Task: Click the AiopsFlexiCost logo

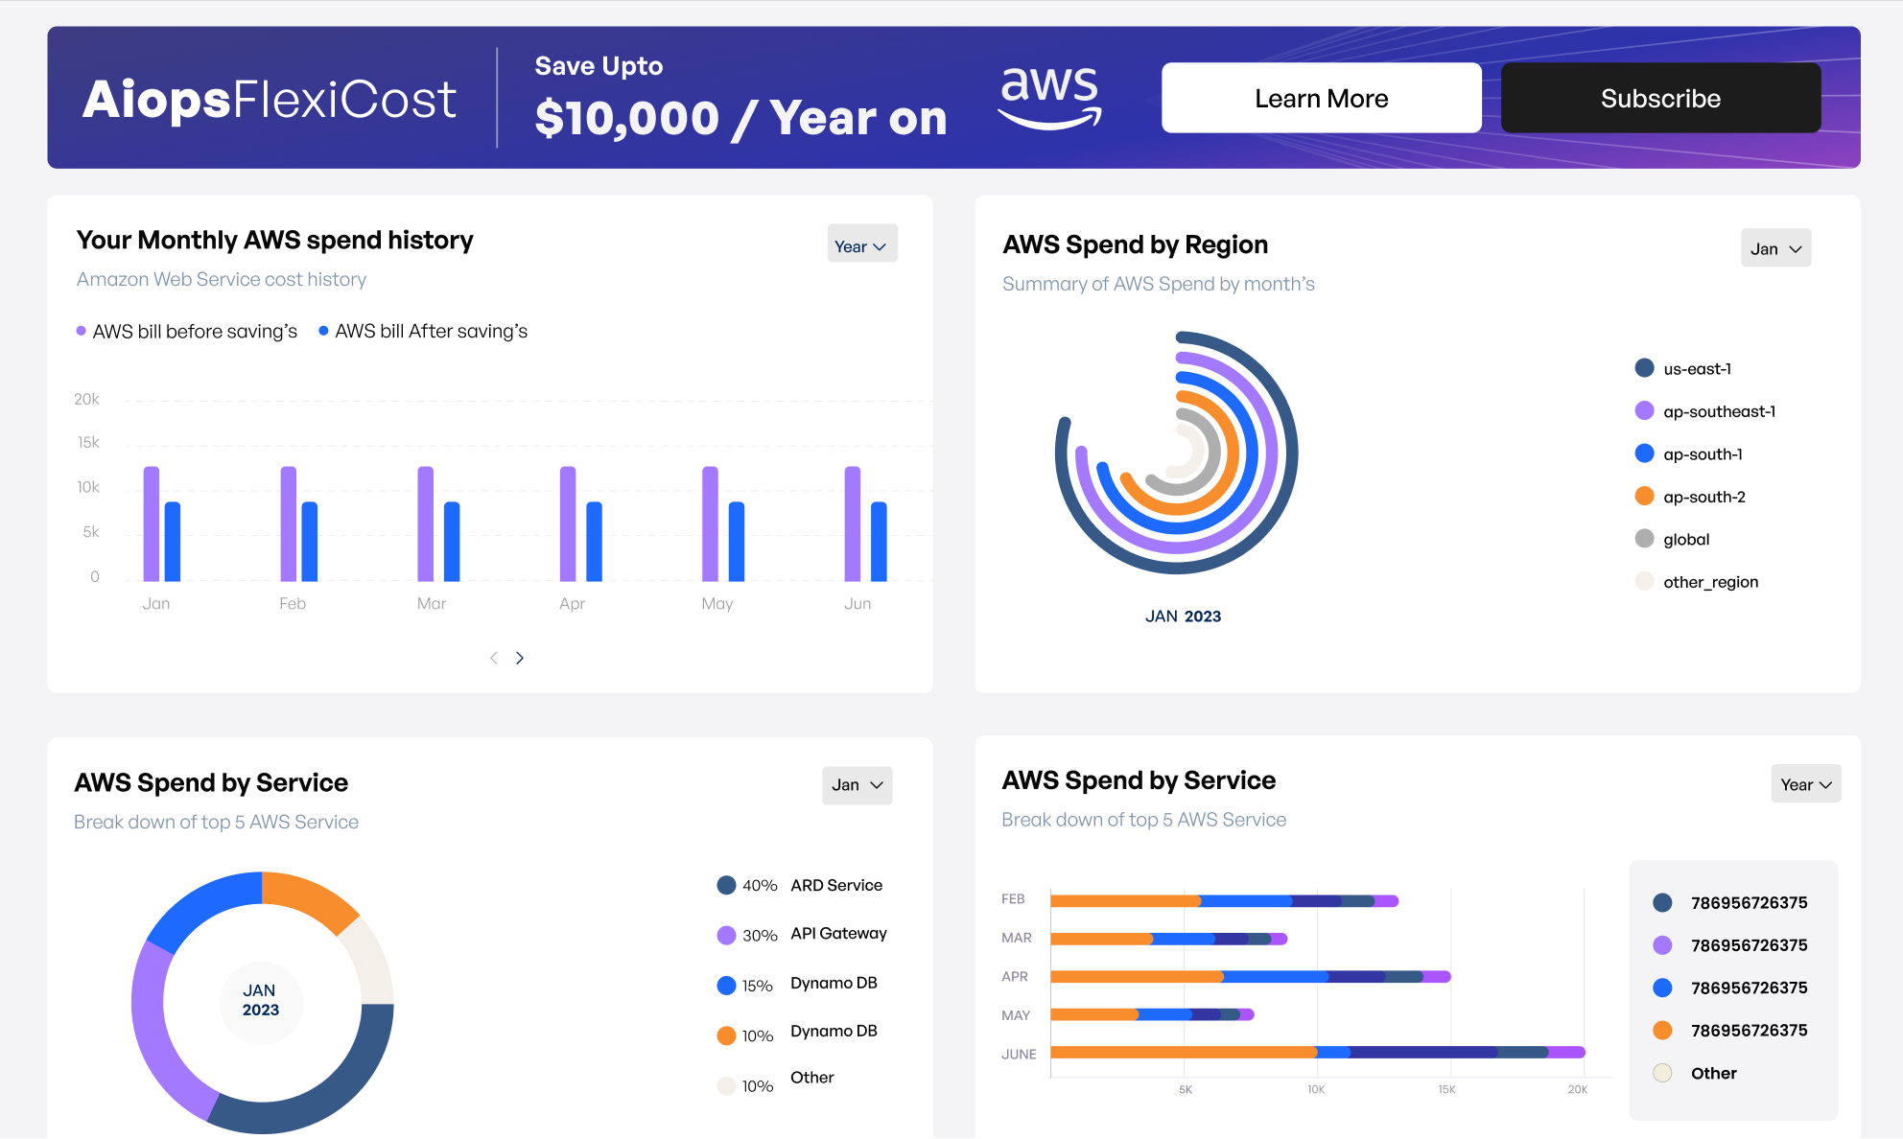Action: 270,100
